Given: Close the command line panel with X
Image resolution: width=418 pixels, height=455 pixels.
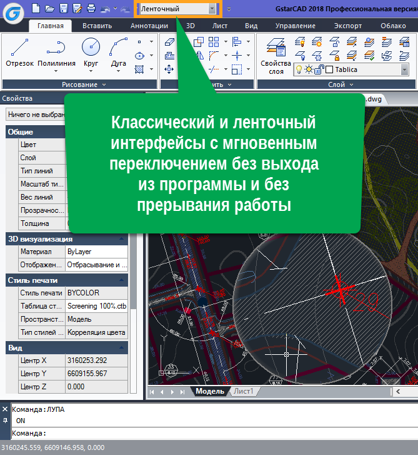Looking at the screenshot, I should 5,409.
